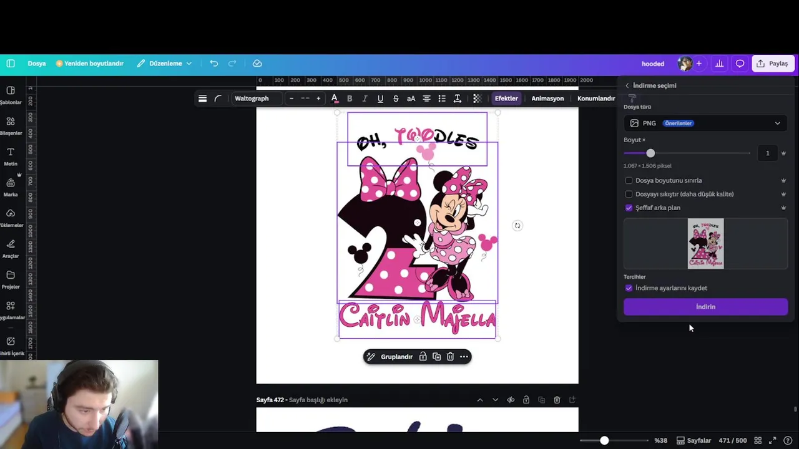Open Projeler sidebar tab
The height and width of the screenshot is (449, 799).
(x=11, y=279)
